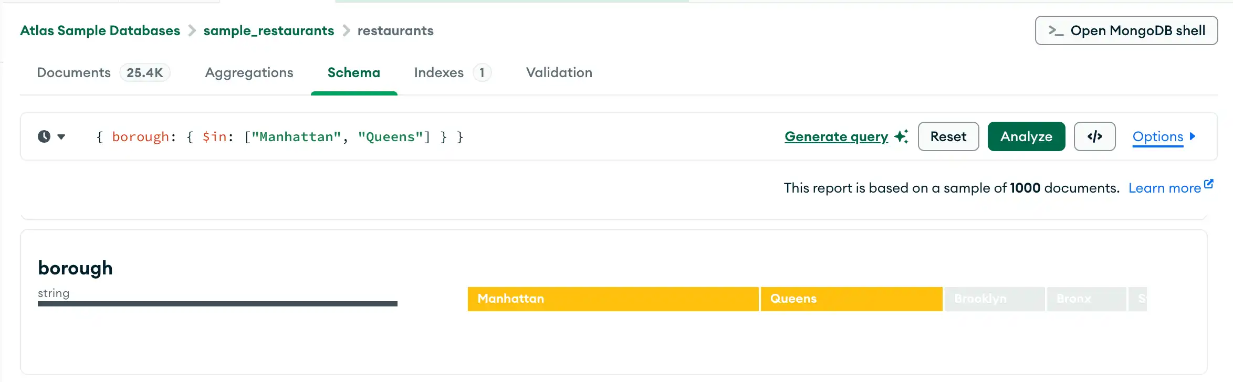Open the Learn more link
Screen dimensions: 1233x382
1166,187
